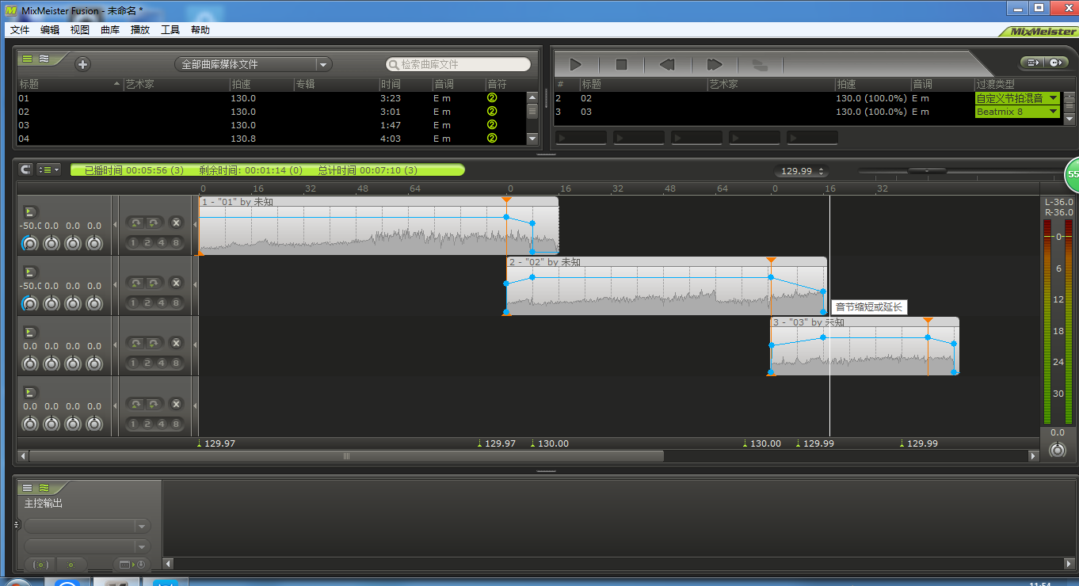The image size is (1079, 586).
Task: Click inside the 检索曲库文件 search field
Action: tap(459, 64)
